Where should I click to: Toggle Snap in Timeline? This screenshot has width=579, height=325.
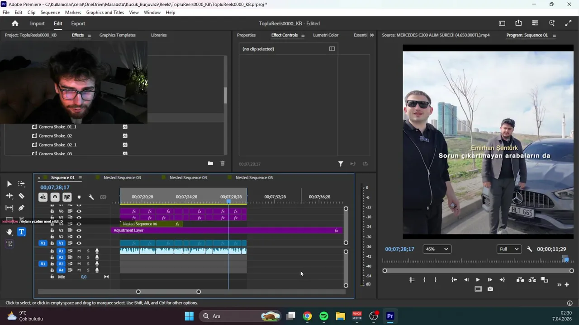55,197
